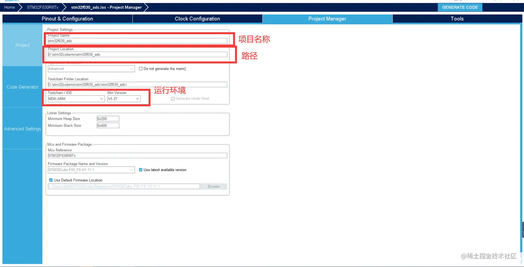
Task: Click the Browse button
Action: click(214, 186)
